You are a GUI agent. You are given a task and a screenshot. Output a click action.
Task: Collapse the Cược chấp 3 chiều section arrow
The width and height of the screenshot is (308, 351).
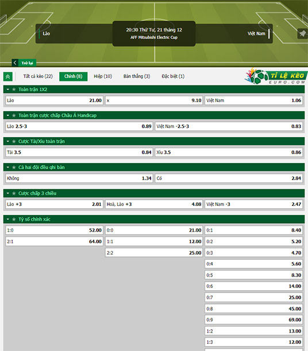tap(8, 193)
